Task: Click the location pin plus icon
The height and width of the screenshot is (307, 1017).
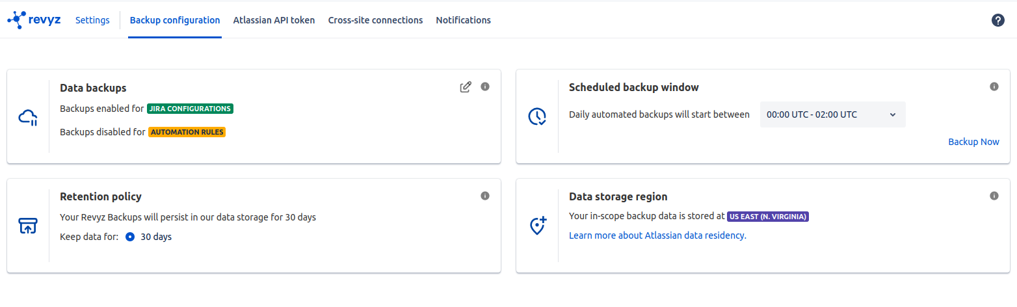Action: [x=538, y=226]
